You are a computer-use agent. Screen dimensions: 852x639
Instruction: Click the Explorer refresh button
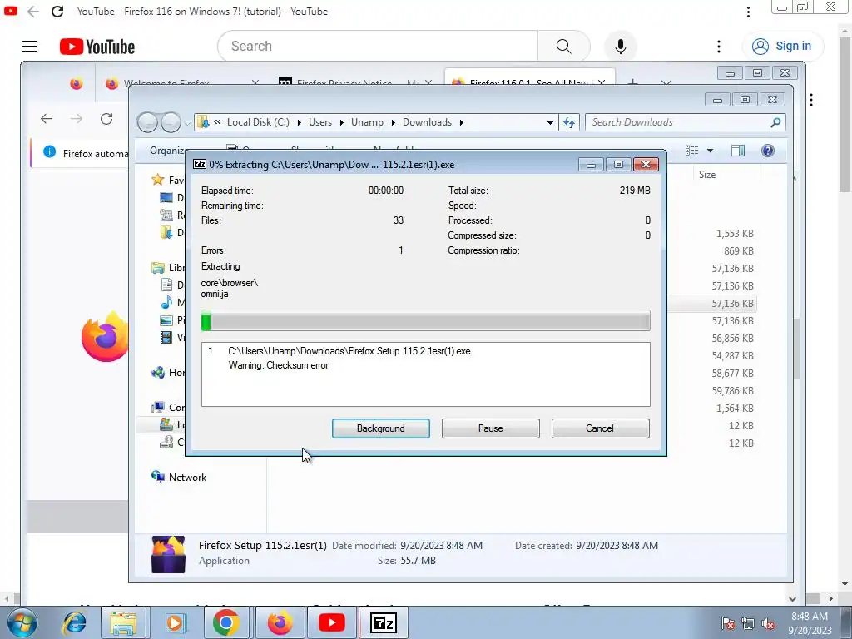pyautogui.click(x=569, y=123)
